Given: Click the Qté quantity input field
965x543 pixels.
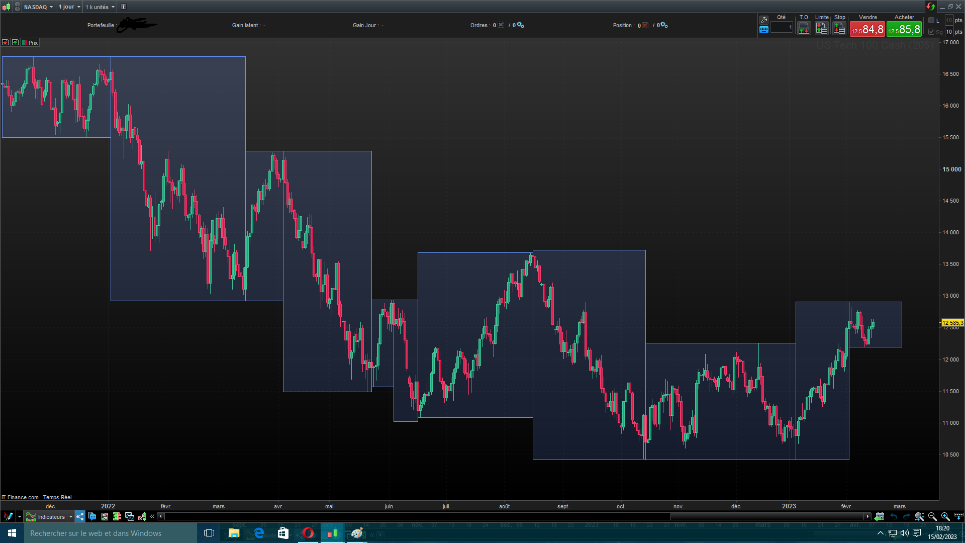Looking at the screenshot, I should click(x=782, y=28).
